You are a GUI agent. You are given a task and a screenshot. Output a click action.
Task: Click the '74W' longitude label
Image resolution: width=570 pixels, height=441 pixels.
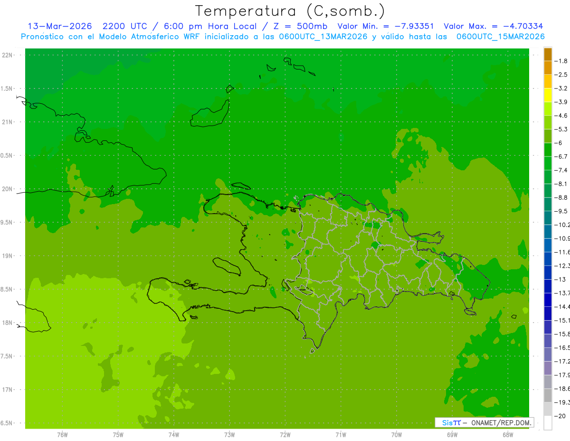174,435
